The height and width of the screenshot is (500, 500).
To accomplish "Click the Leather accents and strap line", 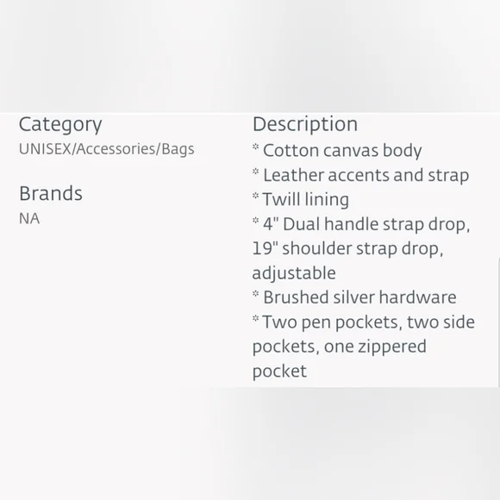I will coord(366,175).
